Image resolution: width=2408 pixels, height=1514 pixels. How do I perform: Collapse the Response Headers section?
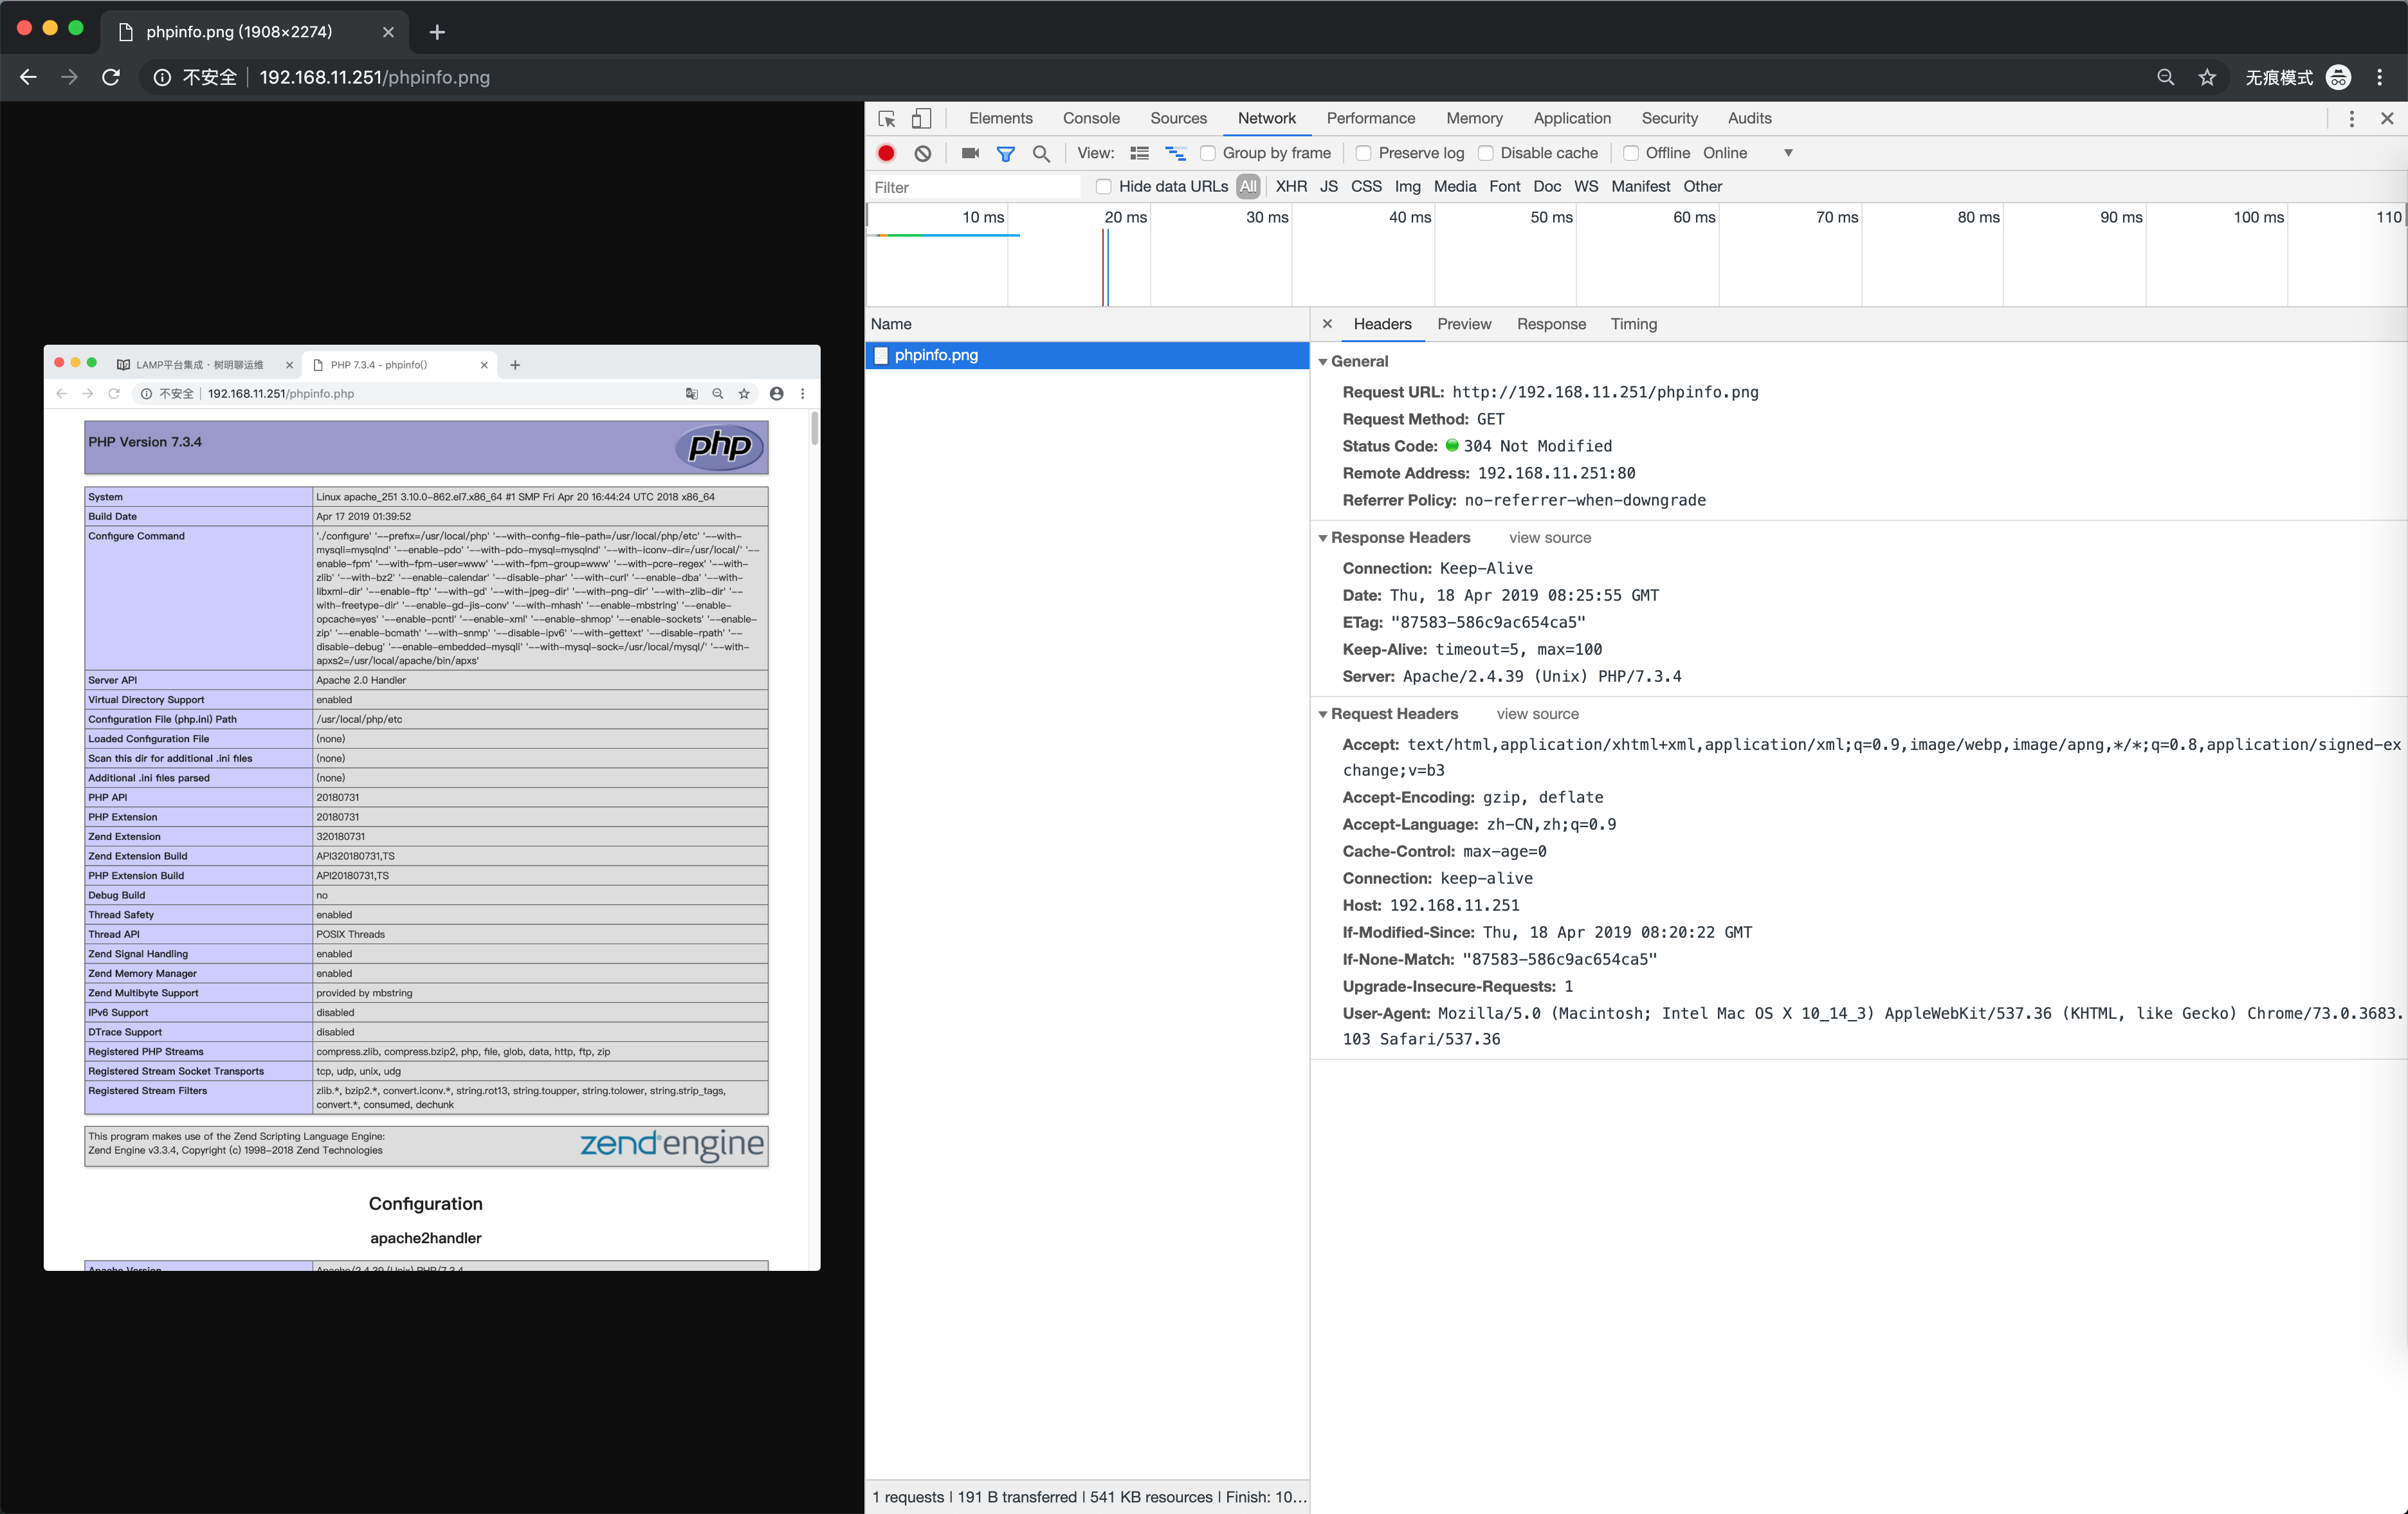pos(1323,538)
